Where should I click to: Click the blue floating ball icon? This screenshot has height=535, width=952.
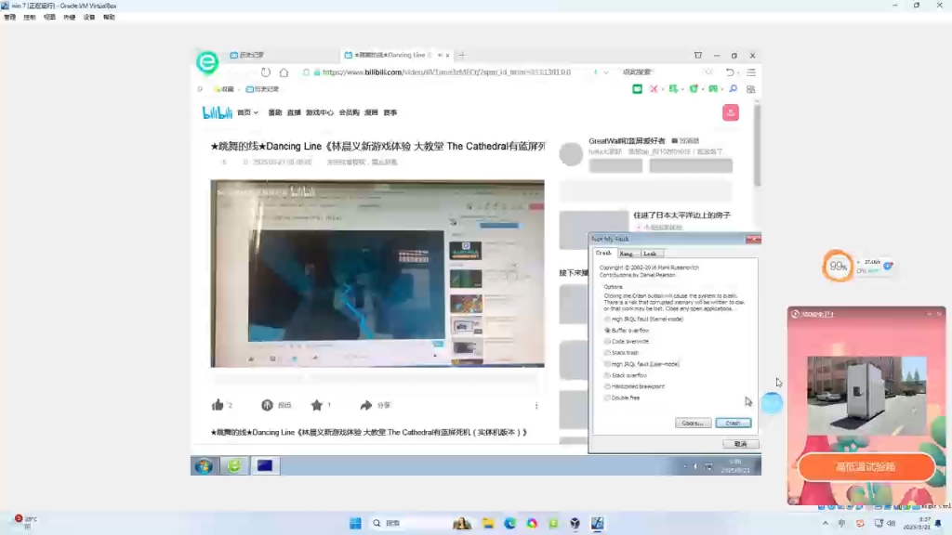[x=772, y=403]
